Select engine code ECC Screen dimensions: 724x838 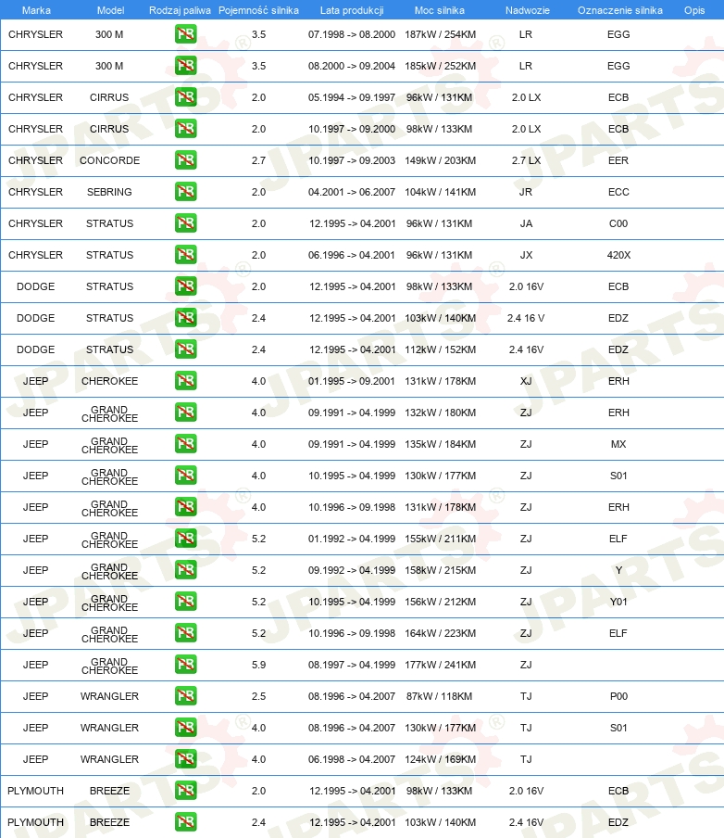coord(618,192)
